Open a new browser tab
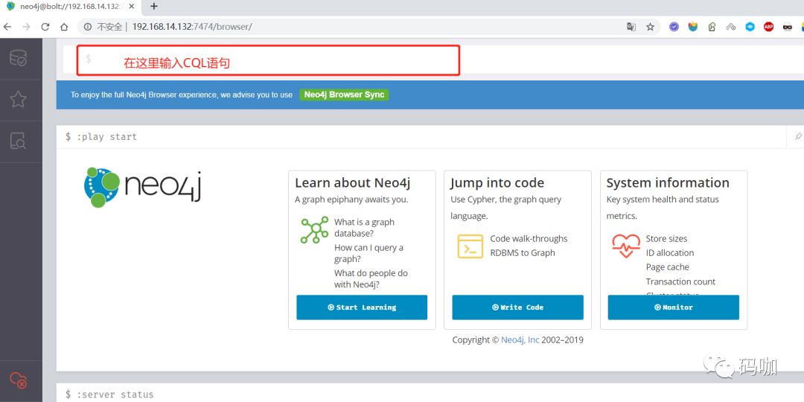Viewport: 804px width, 402px height. (x=154, y=6)
